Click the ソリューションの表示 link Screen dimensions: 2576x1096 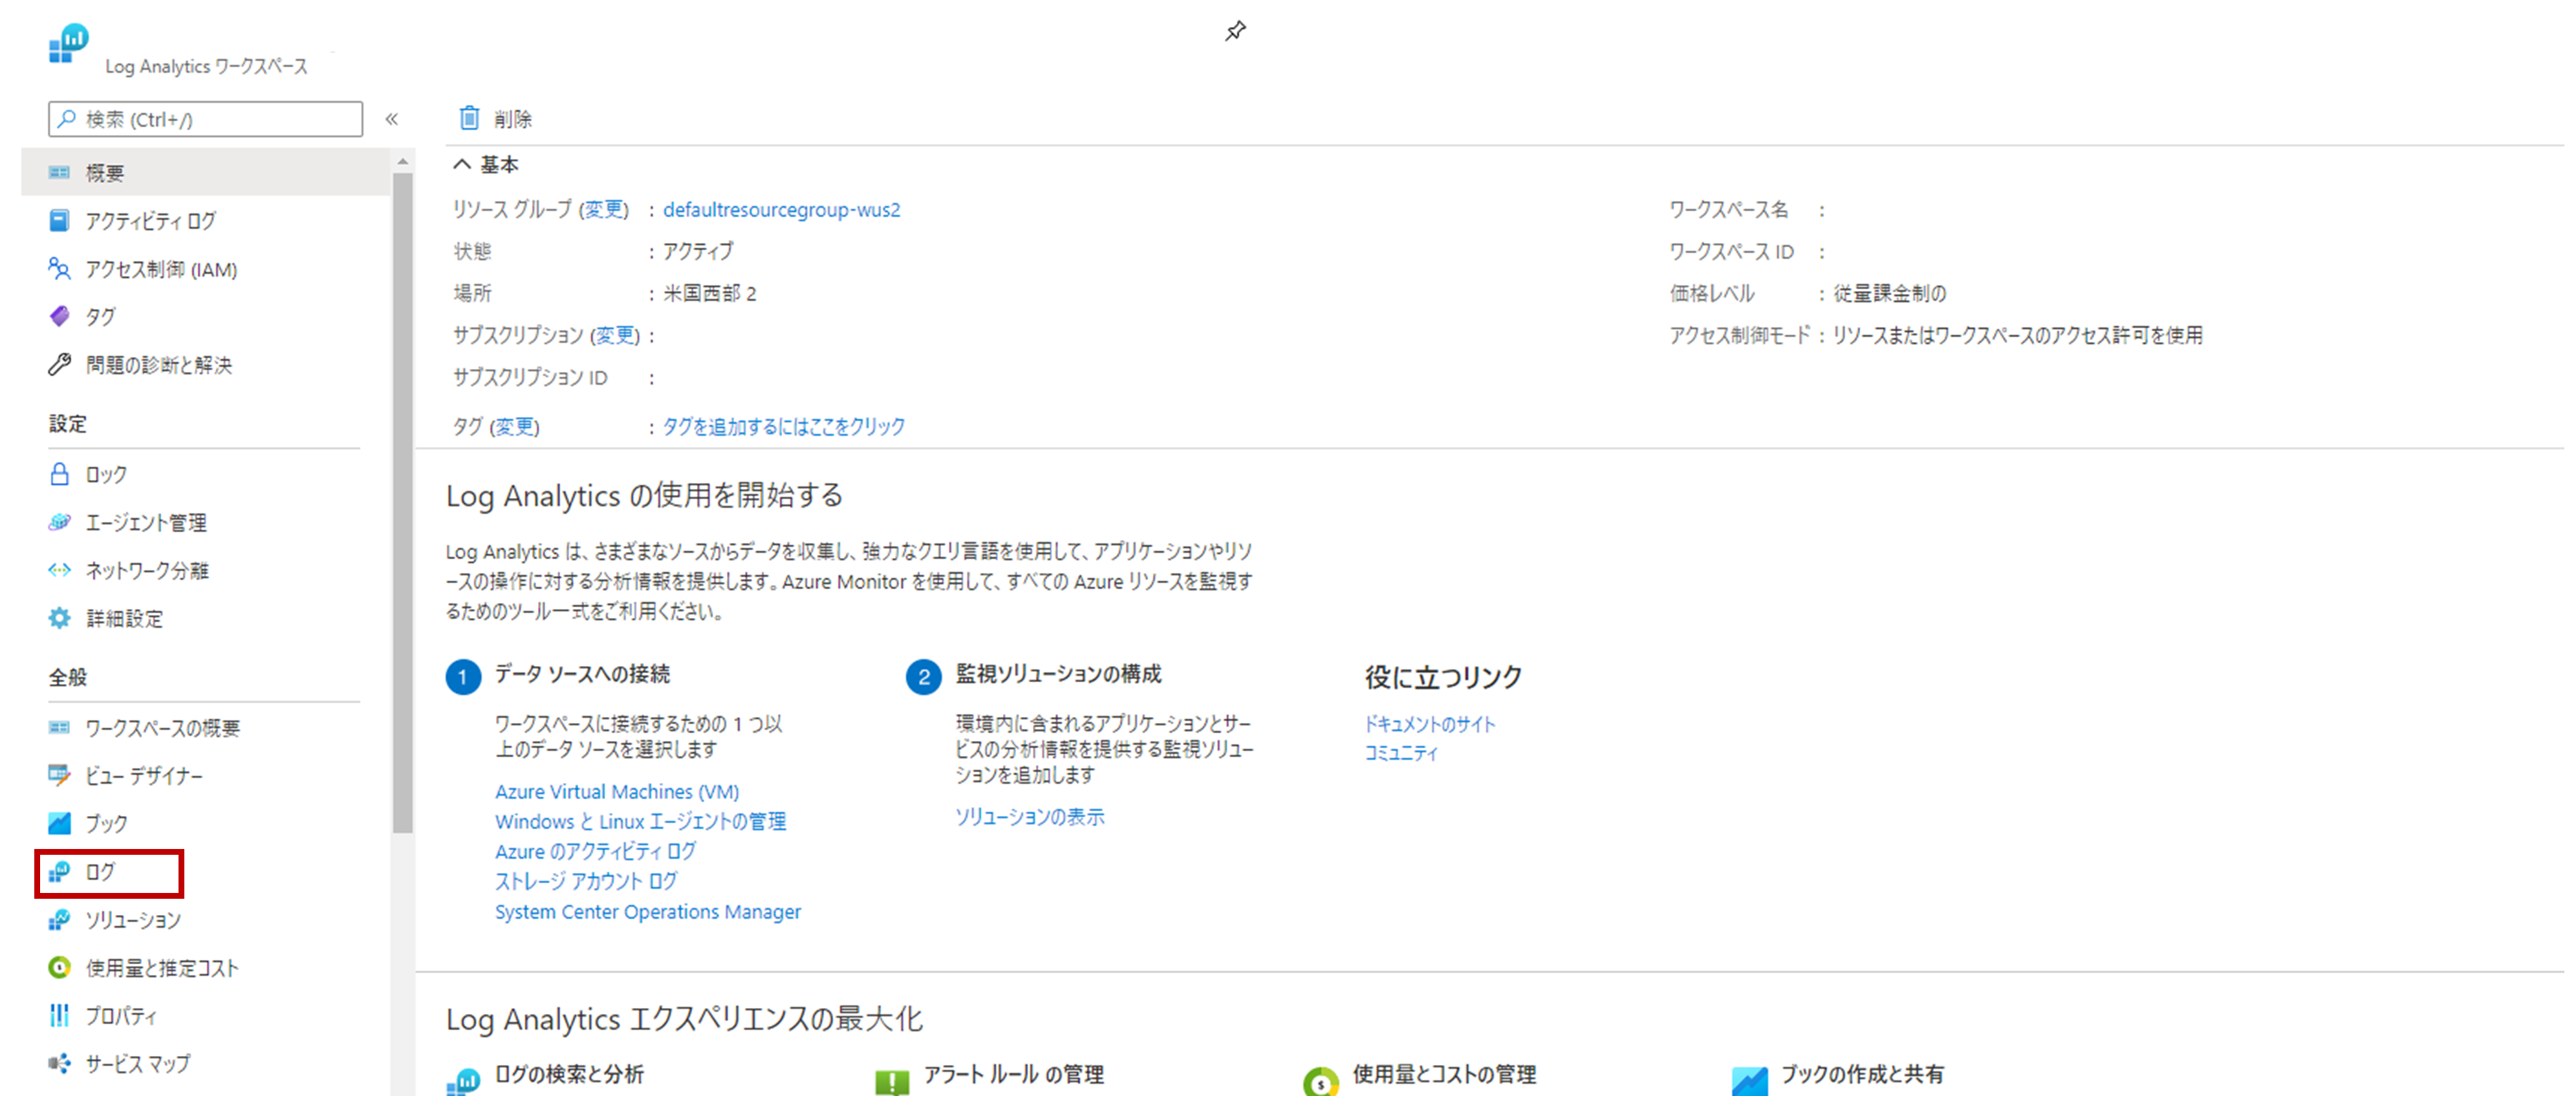[1029, 816]
